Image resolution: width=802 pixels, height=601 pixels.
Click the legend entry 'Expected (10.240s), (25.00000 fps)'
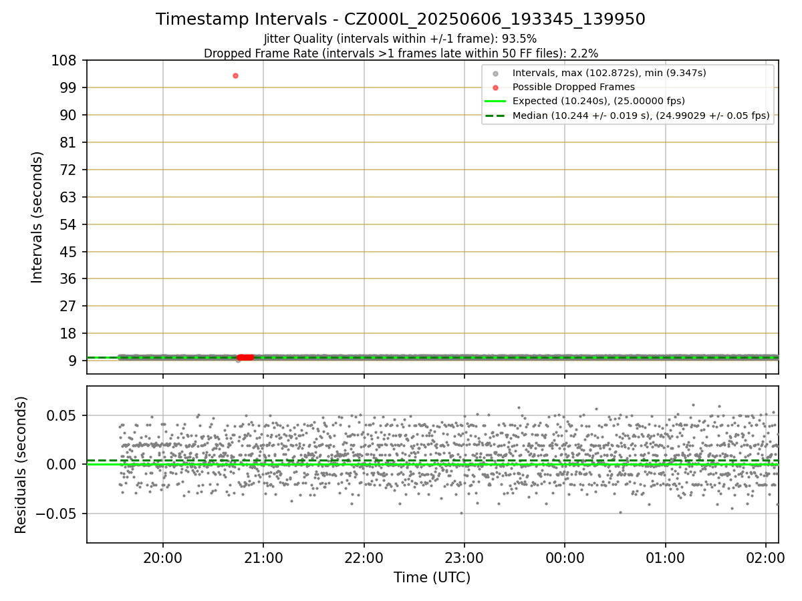[599, 102]
